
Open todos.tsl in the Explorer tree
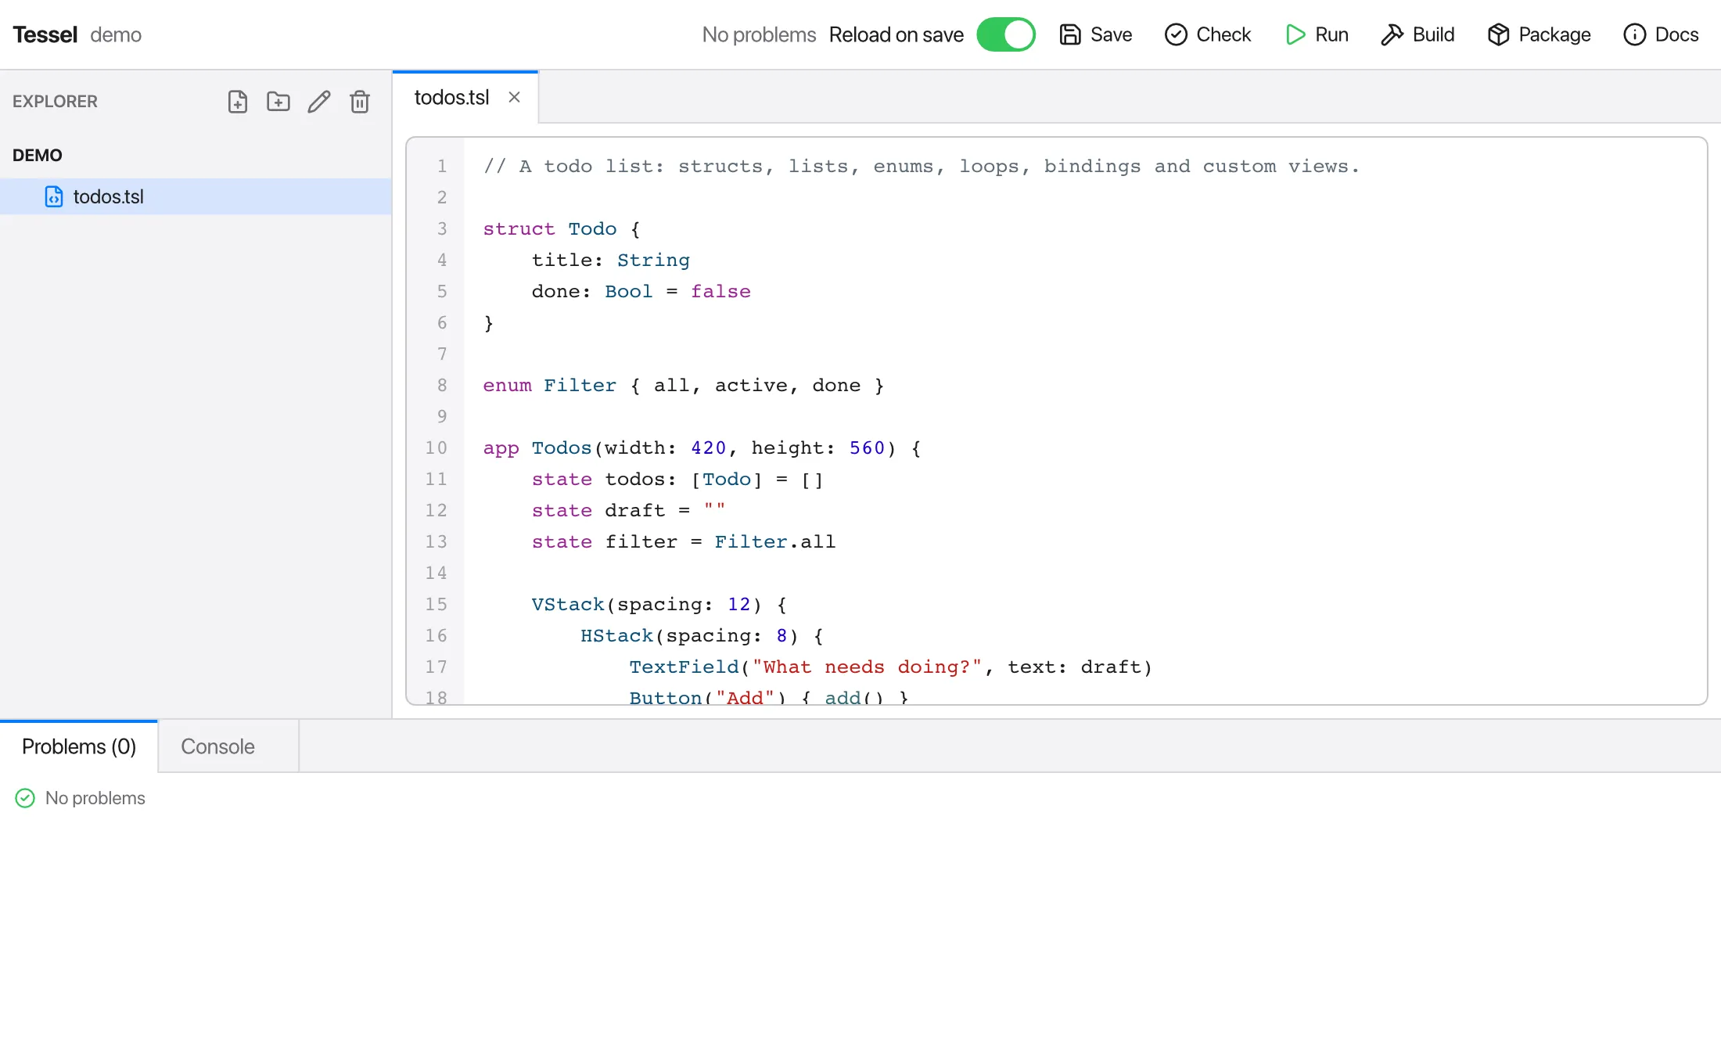196,196
